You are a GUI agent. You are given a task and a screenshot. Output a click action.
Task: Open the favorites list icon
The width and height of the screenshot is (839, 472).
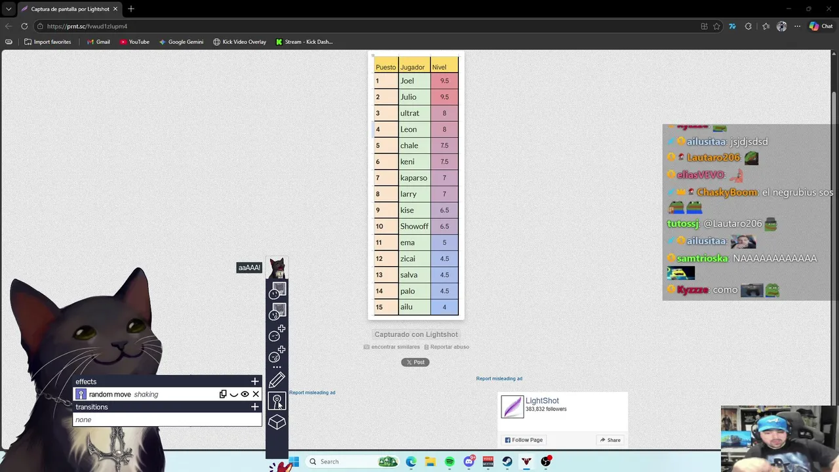(766, 26)
